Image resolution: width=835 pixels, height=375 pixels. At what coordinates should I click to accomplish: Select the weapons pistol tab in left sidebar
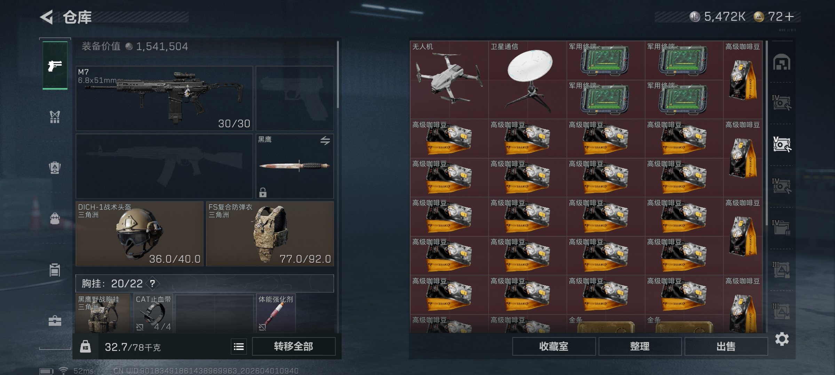55,65
